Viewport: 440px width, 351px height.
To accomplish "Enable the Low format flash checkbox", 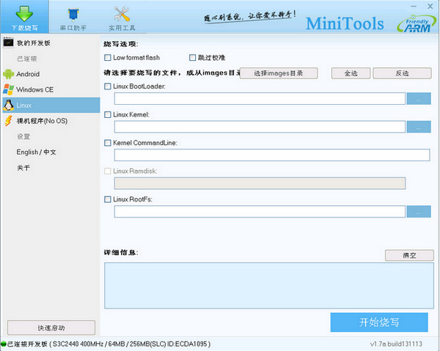I will 108,57.
